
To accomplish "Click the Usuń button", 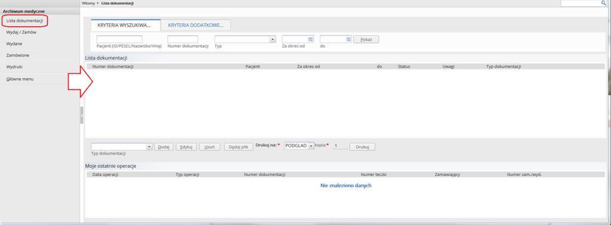I will point(209,147).
